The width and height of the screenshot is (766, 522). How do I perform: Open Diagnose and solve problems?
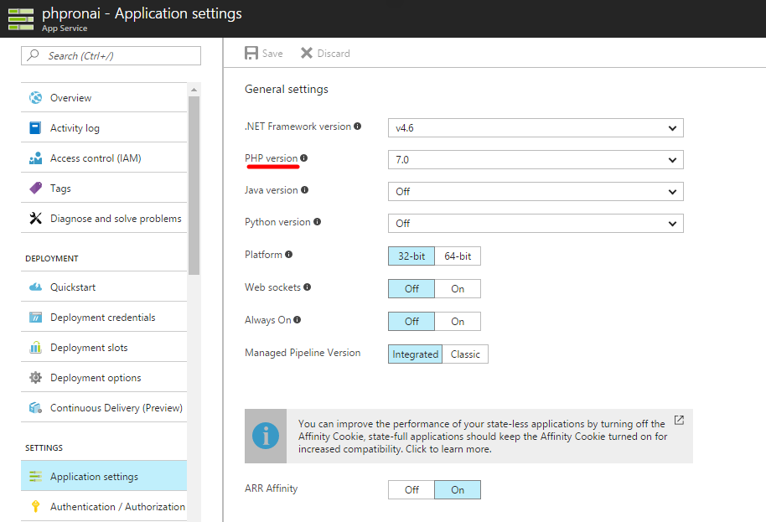pyautogui.click(x=104, y=219)
